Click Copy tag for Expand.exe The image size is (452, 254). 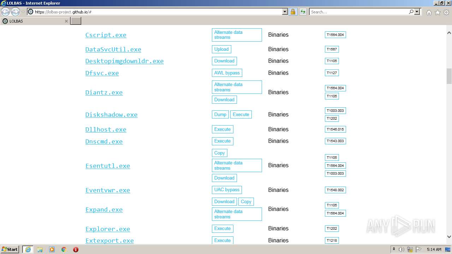tap(246, 201)
